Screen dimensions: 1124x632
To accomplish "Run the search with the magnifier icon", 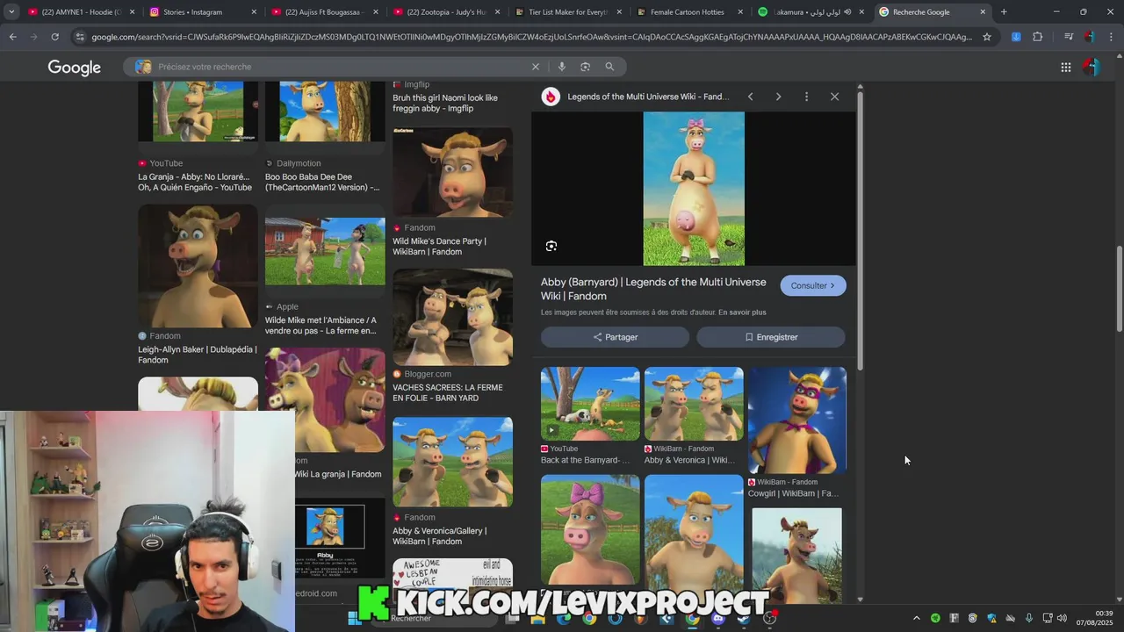I will pyautogui.click(x=609, y=67).
